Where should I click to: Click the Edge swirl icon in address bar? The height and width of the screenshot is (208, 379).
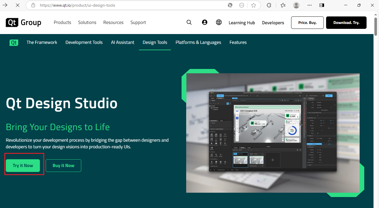pyautogui.click(x=230, y=5)
